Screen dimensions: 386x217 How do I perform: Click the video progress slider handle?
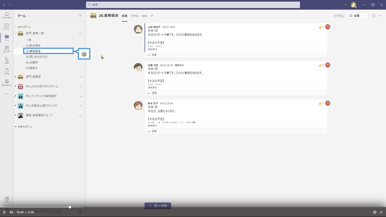[x=70, y=207]
